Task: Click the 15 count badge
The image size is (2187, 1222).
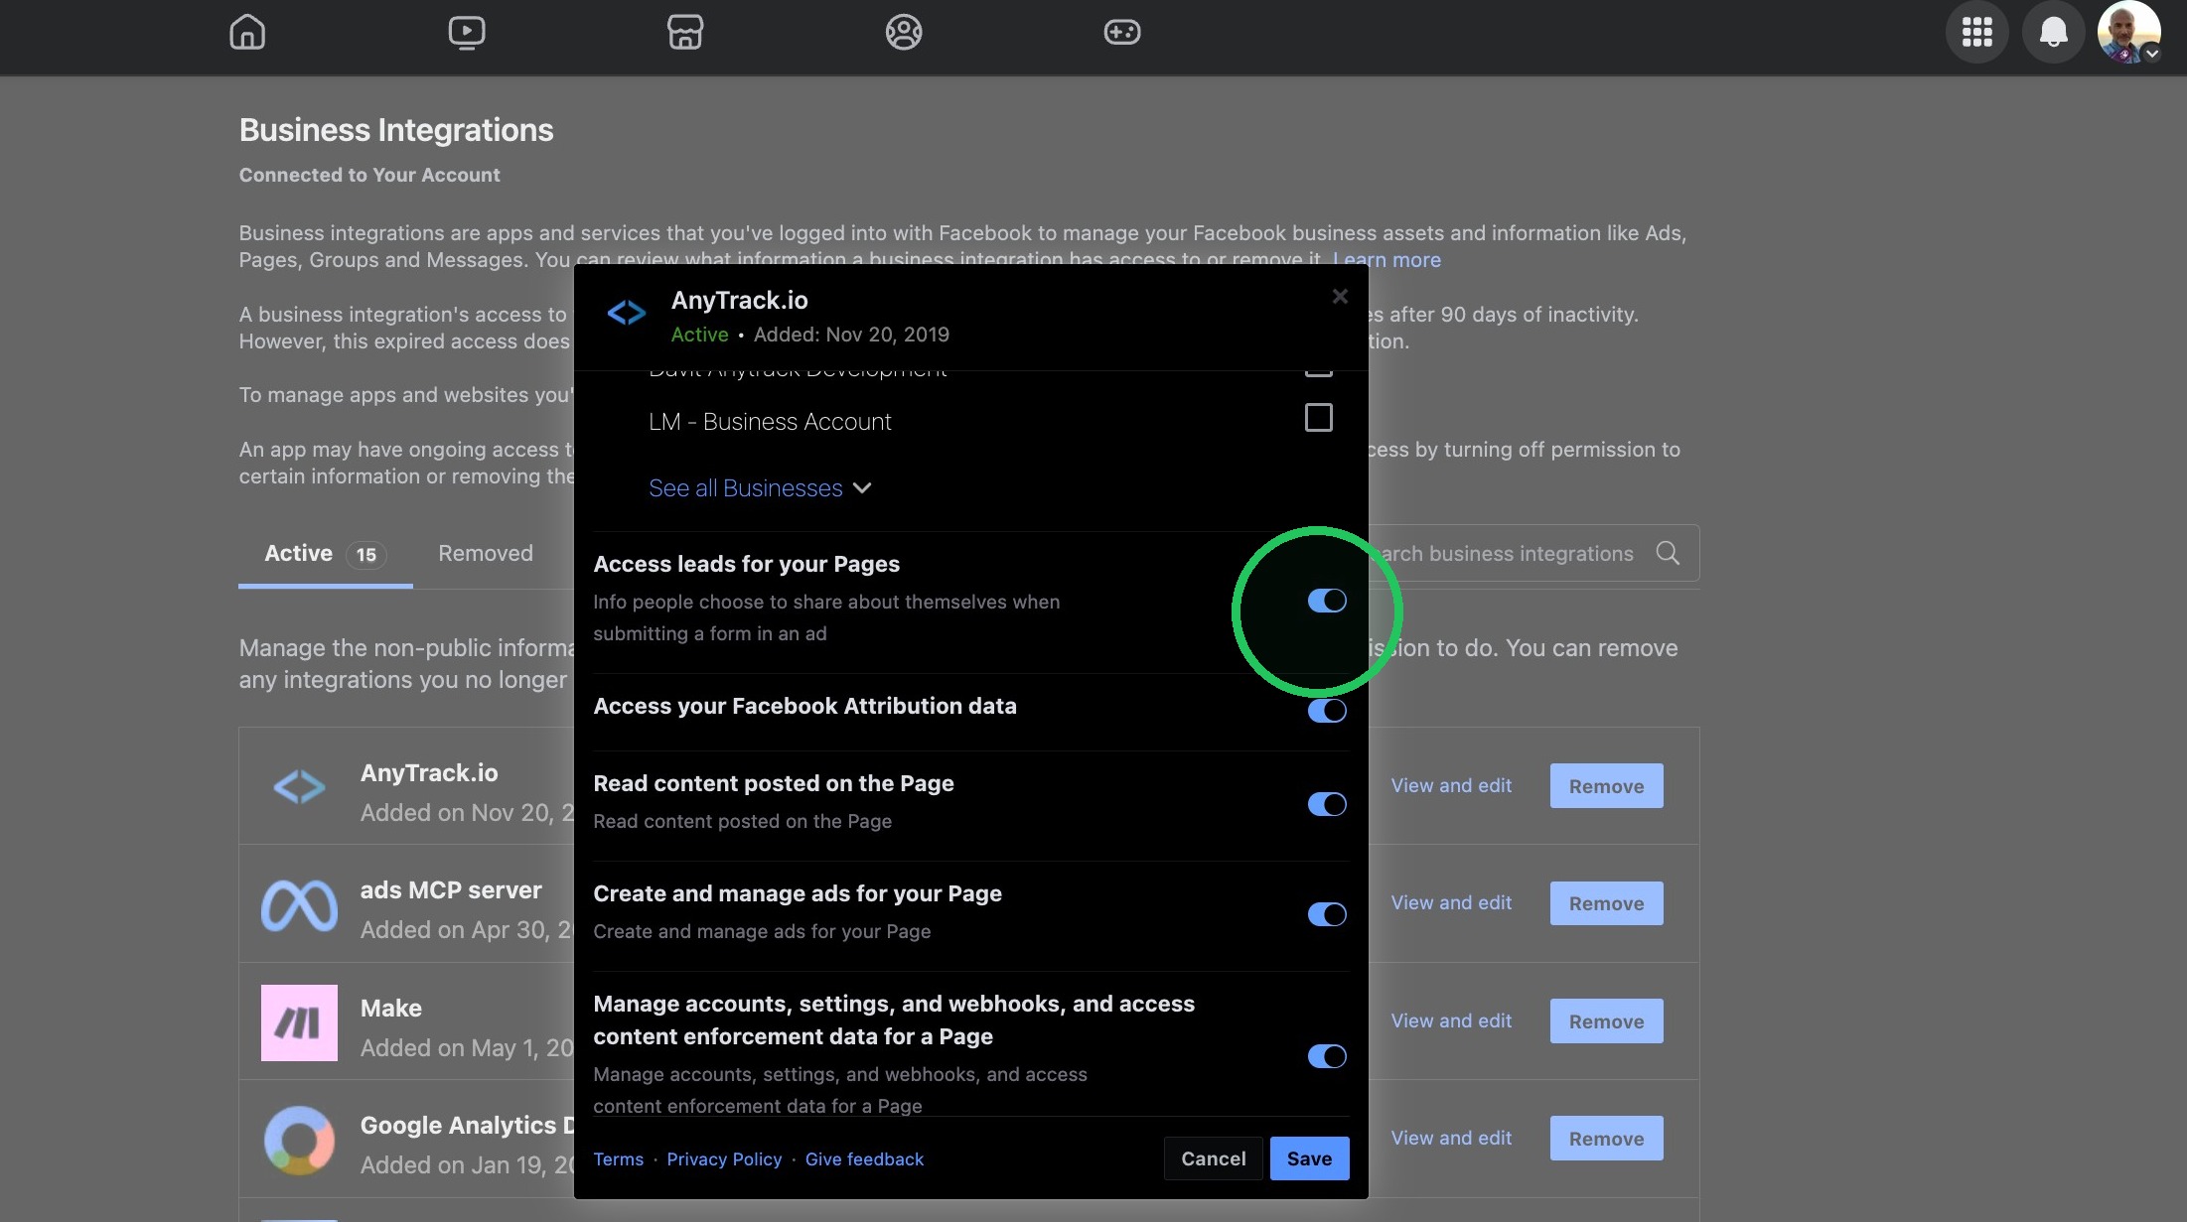Action: (366, 555)
